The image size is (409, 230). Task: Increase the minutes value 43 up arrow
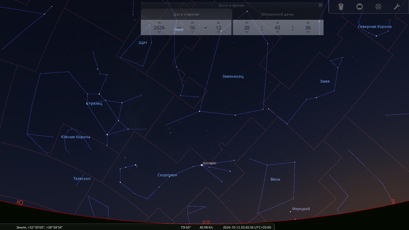click(x=278, y=23)
